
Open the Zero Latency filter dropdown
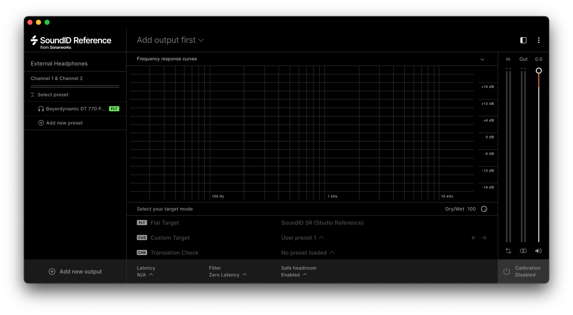228,275
